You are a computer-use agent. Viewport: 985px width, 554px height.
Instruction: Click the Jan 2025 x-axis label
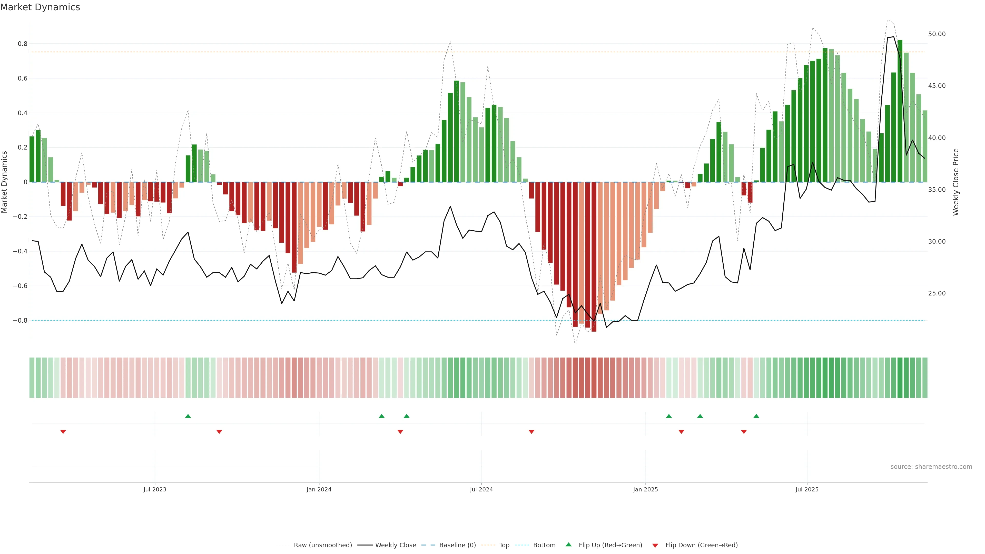[645, 489]
